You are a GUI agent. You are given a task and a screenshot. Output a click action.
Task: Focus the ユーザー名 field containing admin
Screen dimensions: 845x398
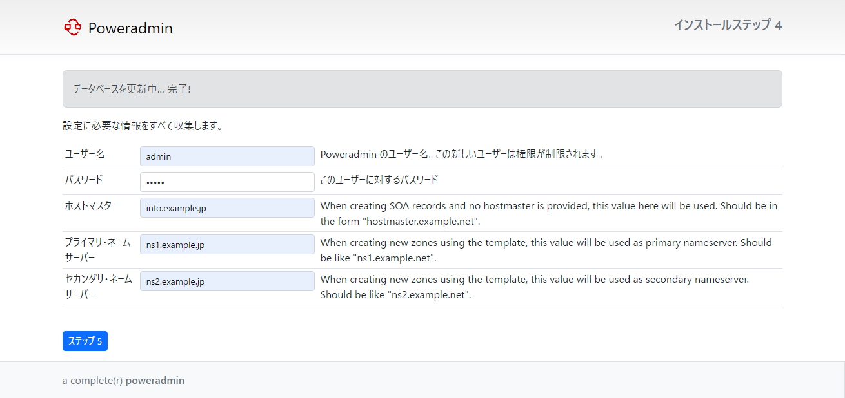(227, 156)
